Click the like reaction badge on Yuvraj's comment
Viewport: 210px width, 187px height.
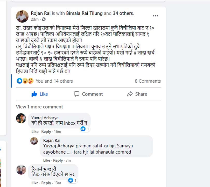click(x=85, y=129)
